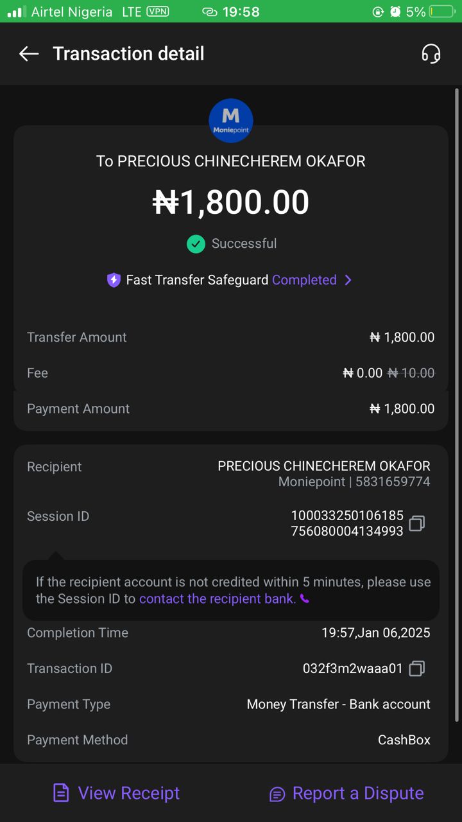Copy the Transaction ID
The image size is (462, 822).
pos(417,669)
